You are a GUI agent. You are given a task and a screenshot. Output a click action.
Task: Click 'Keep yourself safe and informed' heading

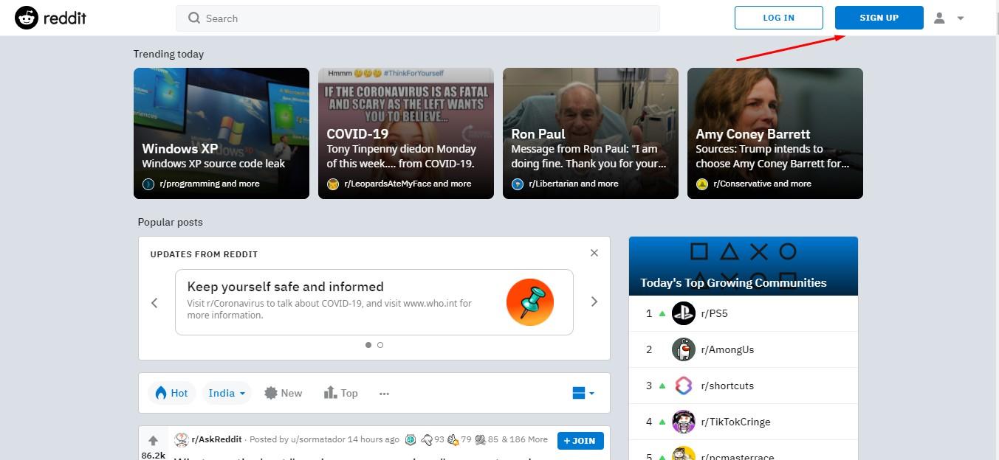tap(285, 287)
